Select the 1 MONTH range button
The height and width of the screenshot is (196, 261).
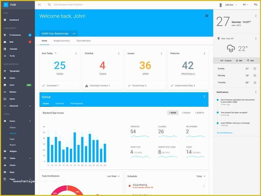click(199, 113)
